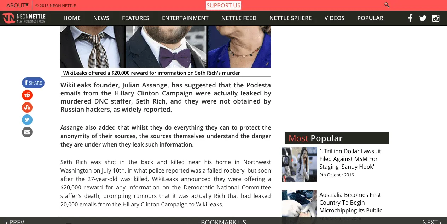Expand the ABOUT dropdown menu
Screen dimensions: 447x224
(17, 5)
